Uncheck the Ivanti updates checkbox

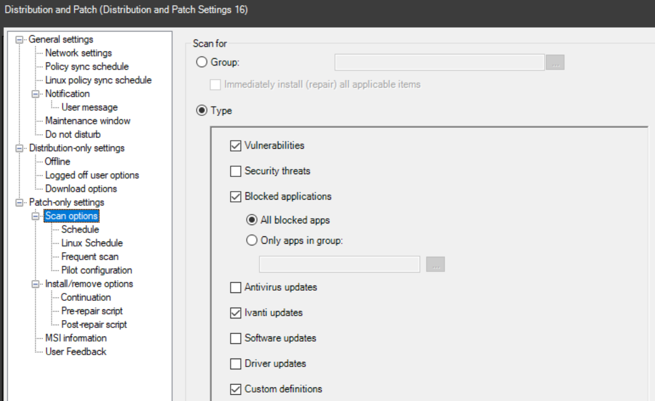coord(236,313)
